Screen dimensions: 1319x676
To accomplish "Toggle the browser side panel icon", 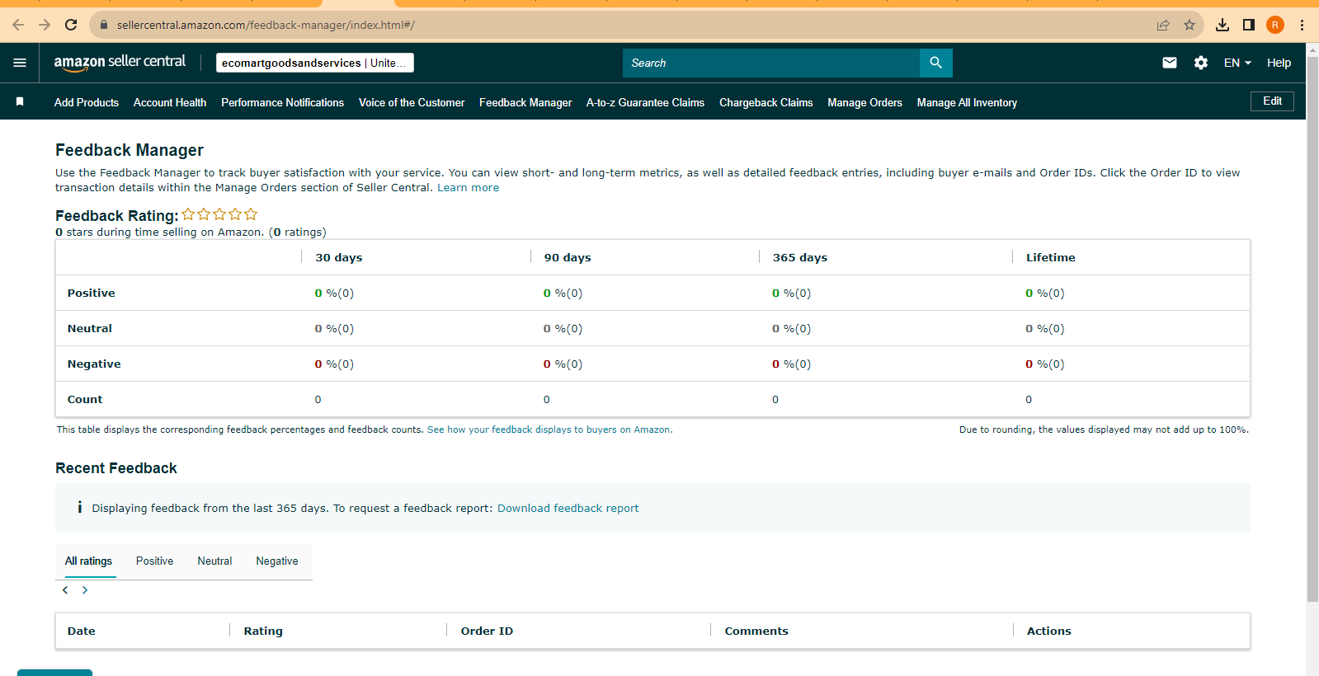I will pyautogui.click(x=1249, y=25).
